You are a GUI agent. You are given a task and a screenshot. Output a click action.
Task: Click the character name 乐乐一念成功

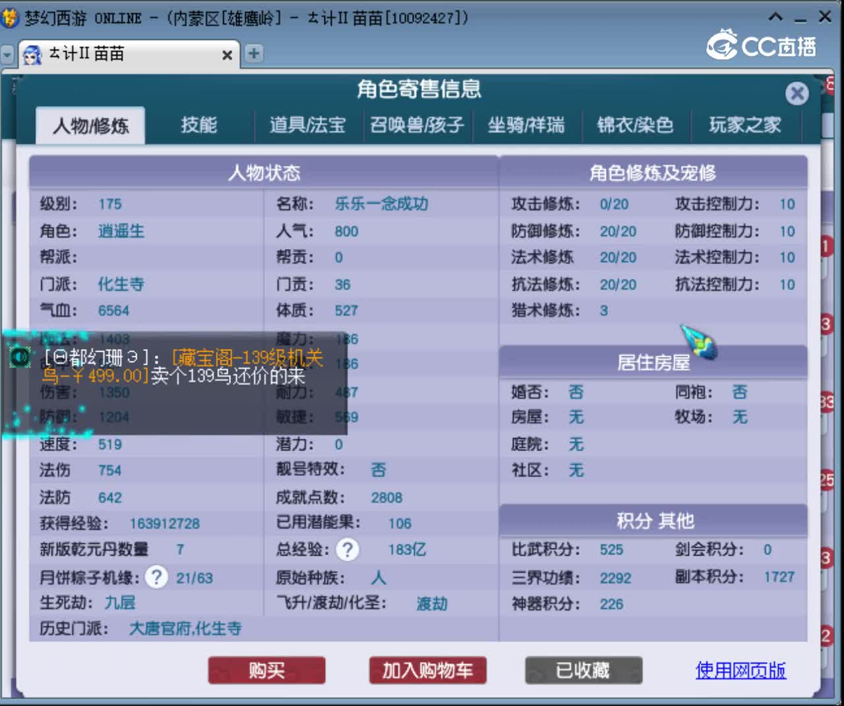pos(381,204)
